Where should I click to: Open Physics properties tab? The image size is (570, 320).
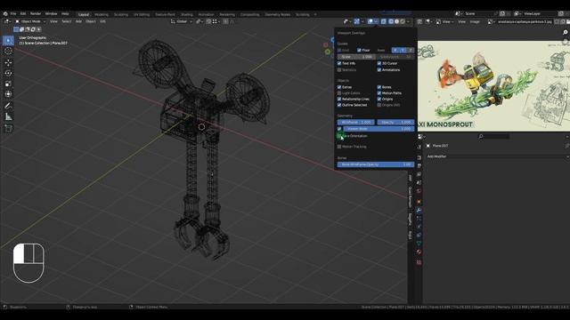pyautogui.click(x=419, y=227)
